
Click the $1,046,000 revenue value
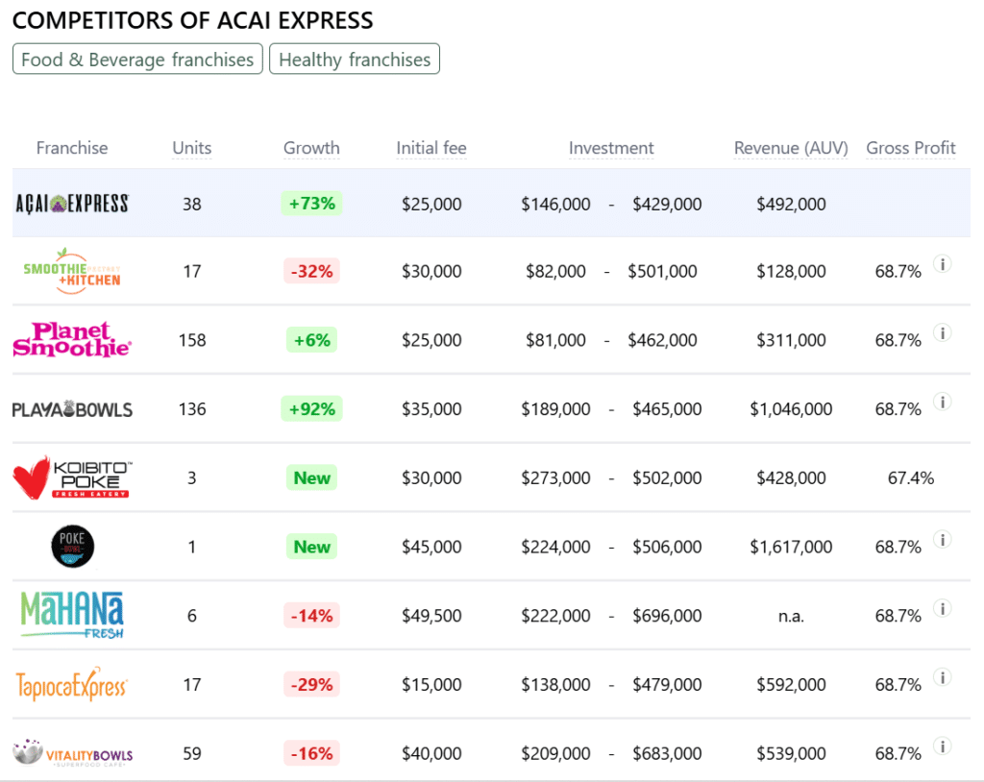point(791,409)
